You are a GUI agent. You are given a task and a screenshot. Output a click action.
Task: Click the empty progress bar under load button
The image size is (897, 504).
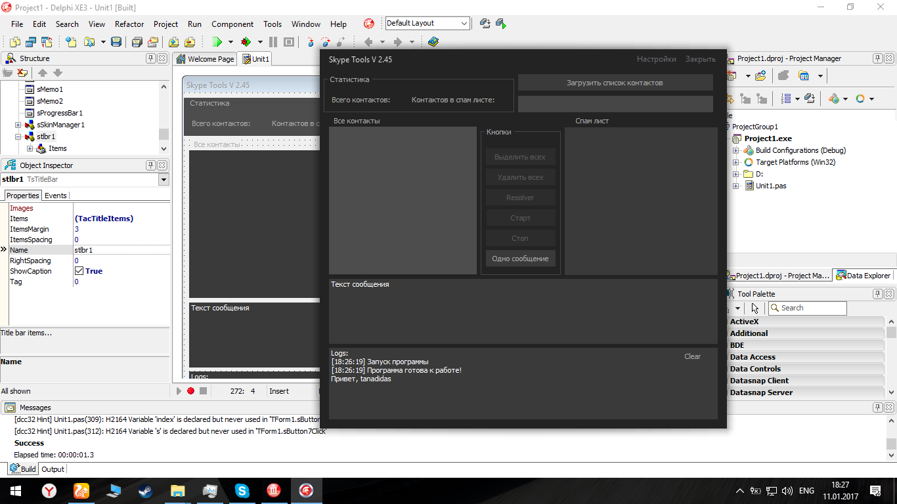615,104
